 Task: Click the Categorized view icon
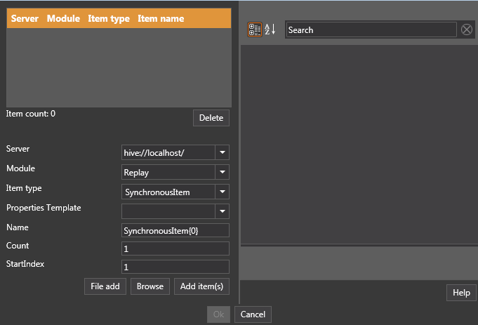pos(255,29)
